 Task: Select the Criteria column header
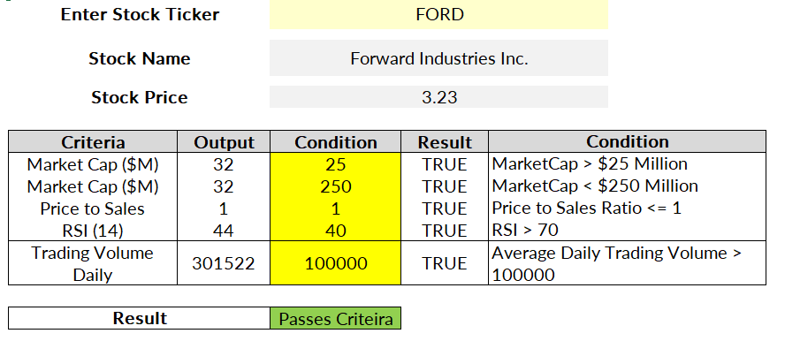[x=93, y=142]
